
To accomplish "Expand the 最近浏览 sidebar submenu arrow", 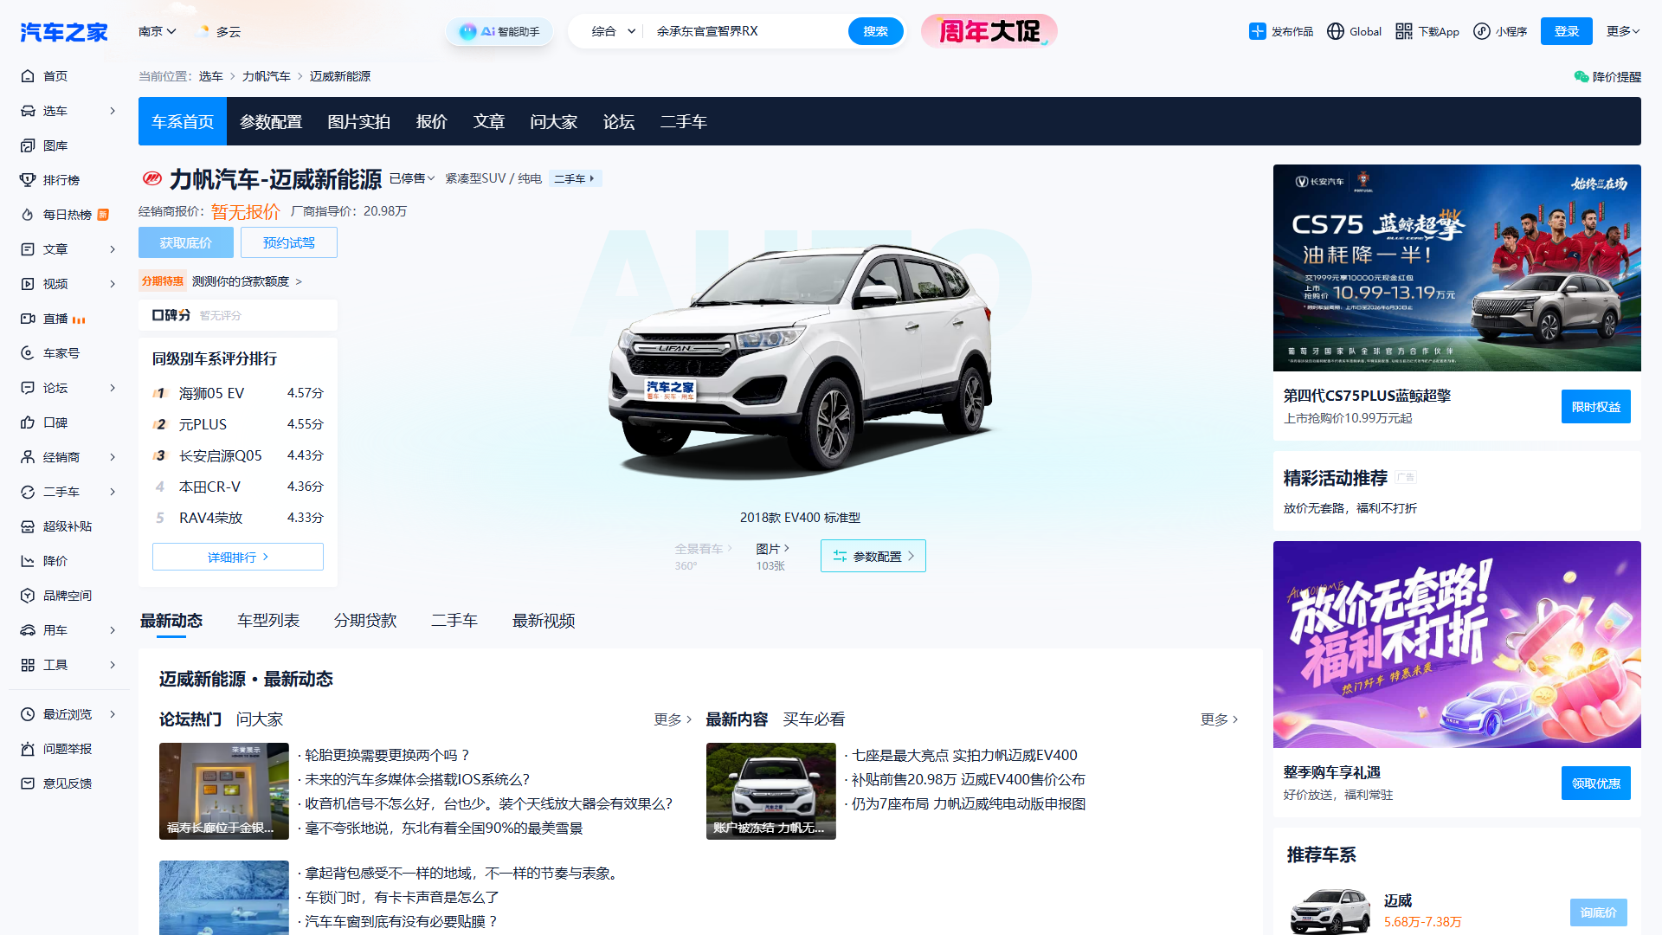I will 113,714.
